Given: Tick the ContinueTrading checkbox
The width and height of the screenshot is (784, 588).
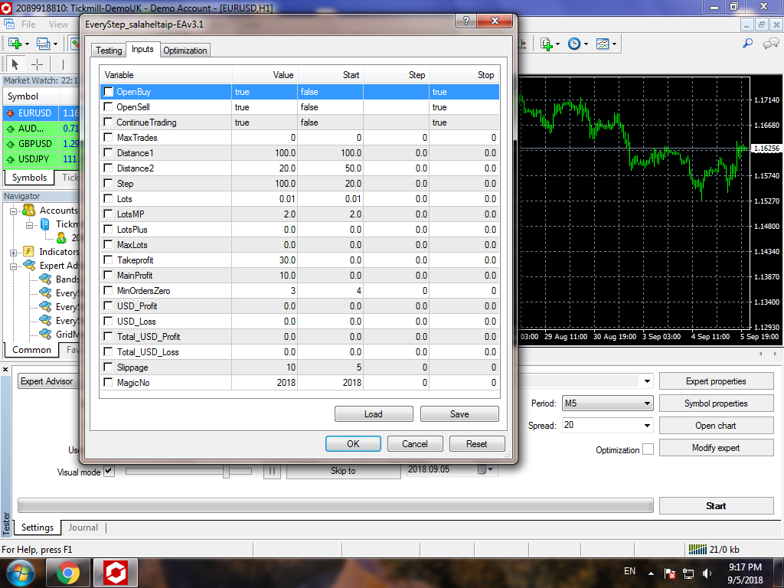Looking at the screenshot, I should (x=108, y=122).
